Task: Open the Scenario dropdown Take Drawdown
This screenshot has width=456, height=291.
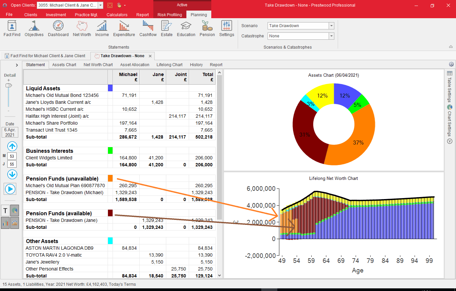Action: coord(331,26)
